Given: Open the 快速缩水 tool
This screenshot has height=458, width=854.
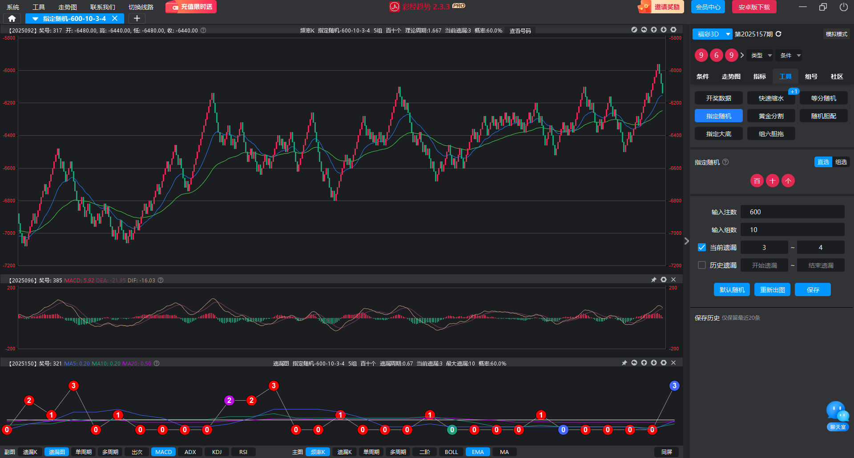Looking at the screenshot, I should pyautogui.click(x=771, y=98).
